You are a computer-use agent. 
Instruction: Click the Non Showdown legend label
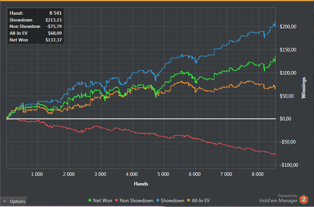tap(136, 201)
